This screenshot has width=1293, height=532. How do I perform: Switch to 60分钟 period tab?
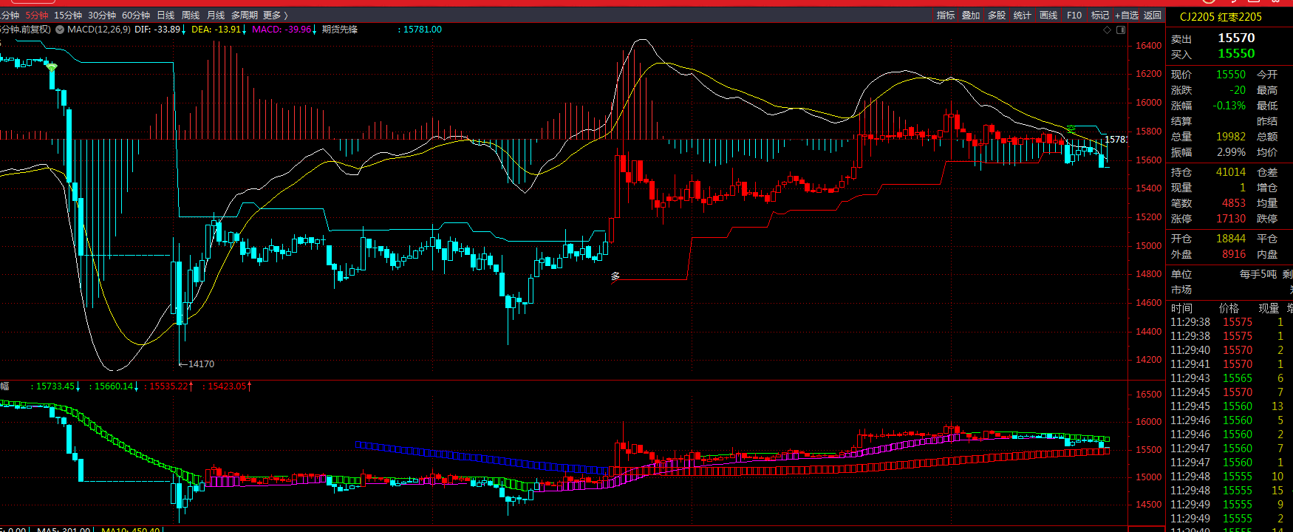136,15
